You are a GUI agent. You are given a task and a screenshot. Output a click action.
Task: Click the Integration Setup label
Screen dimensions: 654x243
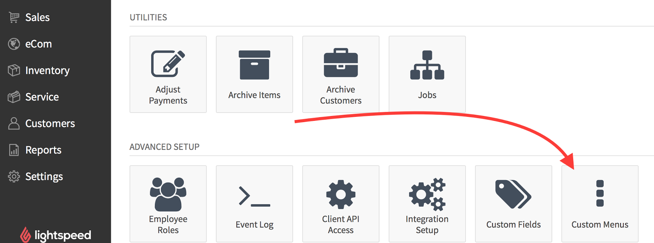(427, 225)
